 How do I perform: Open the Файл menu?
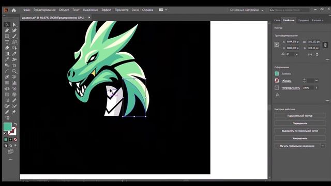click(x=27, y=10)
